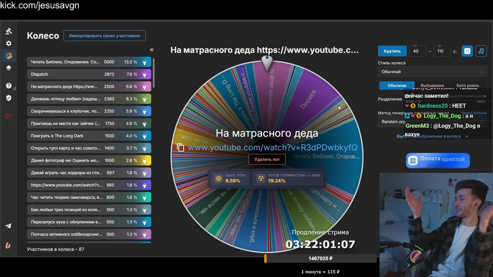Click the 'Крутить' spin button
The width and height of the screenshot is (493, 277).
pyautogui.click(x=392, y=51)
